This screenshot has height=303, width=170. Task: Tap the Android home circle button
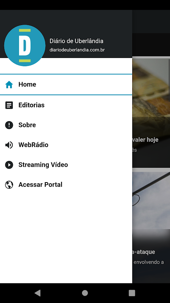85,293
